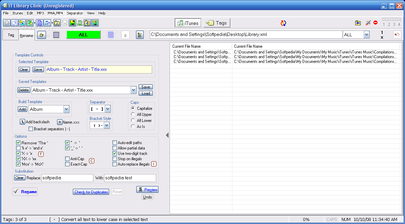Open the Separator dropdown
The height and width of the screenshot is (224, 405).
[x=107, y=109]
